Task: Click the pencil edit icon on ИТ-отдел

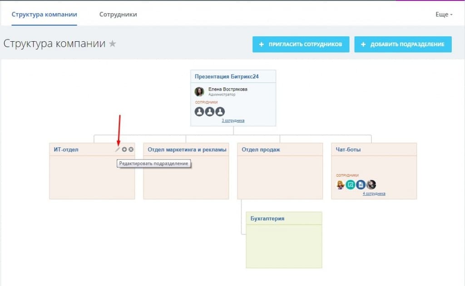Action: pos(118,150)
